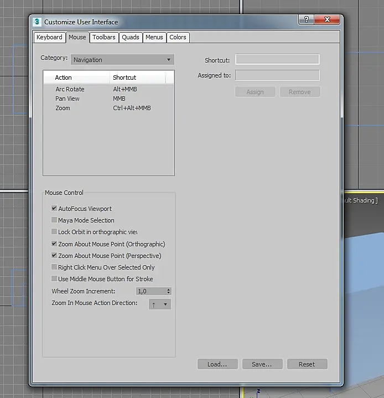
Task: Click the Reset button
Action: (307, 364)
